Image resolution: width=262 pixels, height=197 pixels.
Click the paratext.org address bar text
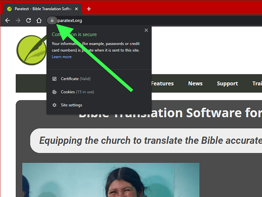tap(70, 20)
